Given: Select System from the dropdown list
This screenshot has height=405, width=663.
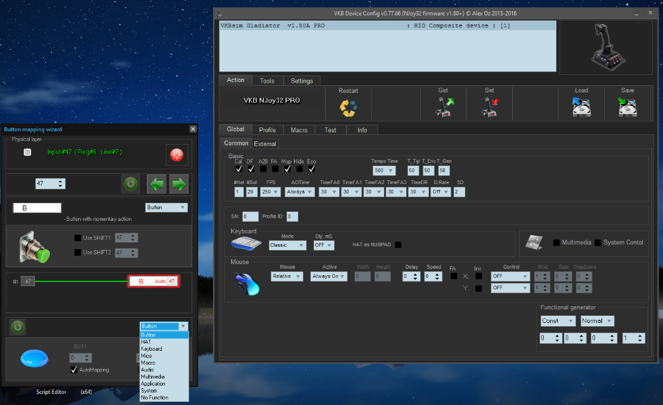Looking at the screenshot, I should (x=164, y=391).
